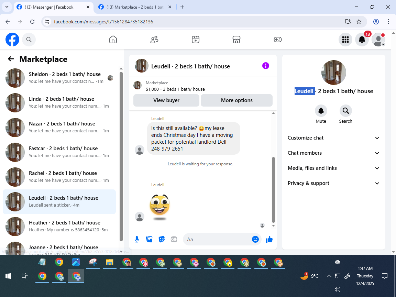Open the Gaming controller icon

point(277,40)
